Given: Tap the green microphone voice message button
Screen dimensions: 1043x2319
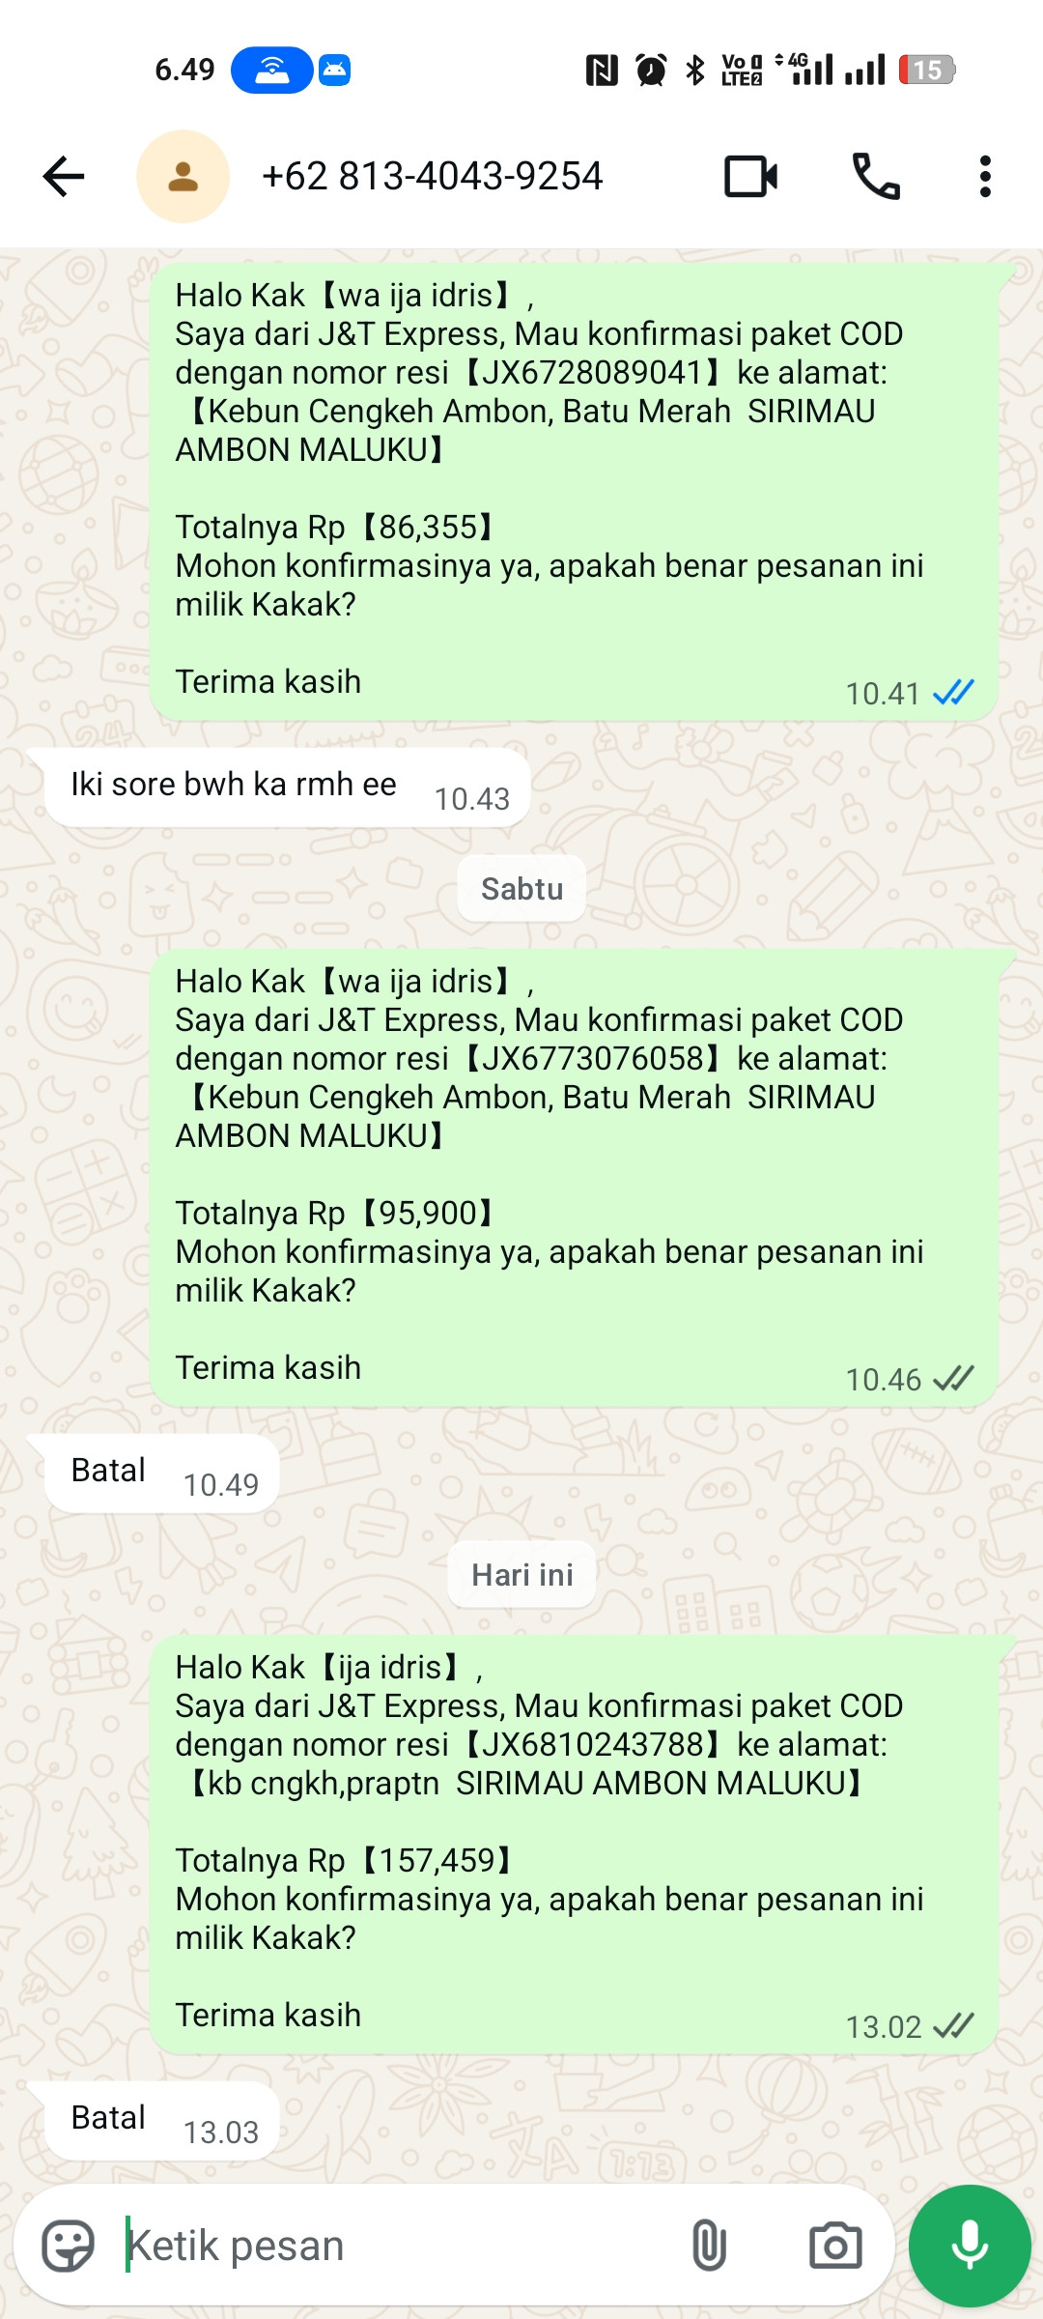Looking at the screenshot, I should pyautogui.click(x=970, y=2246).
